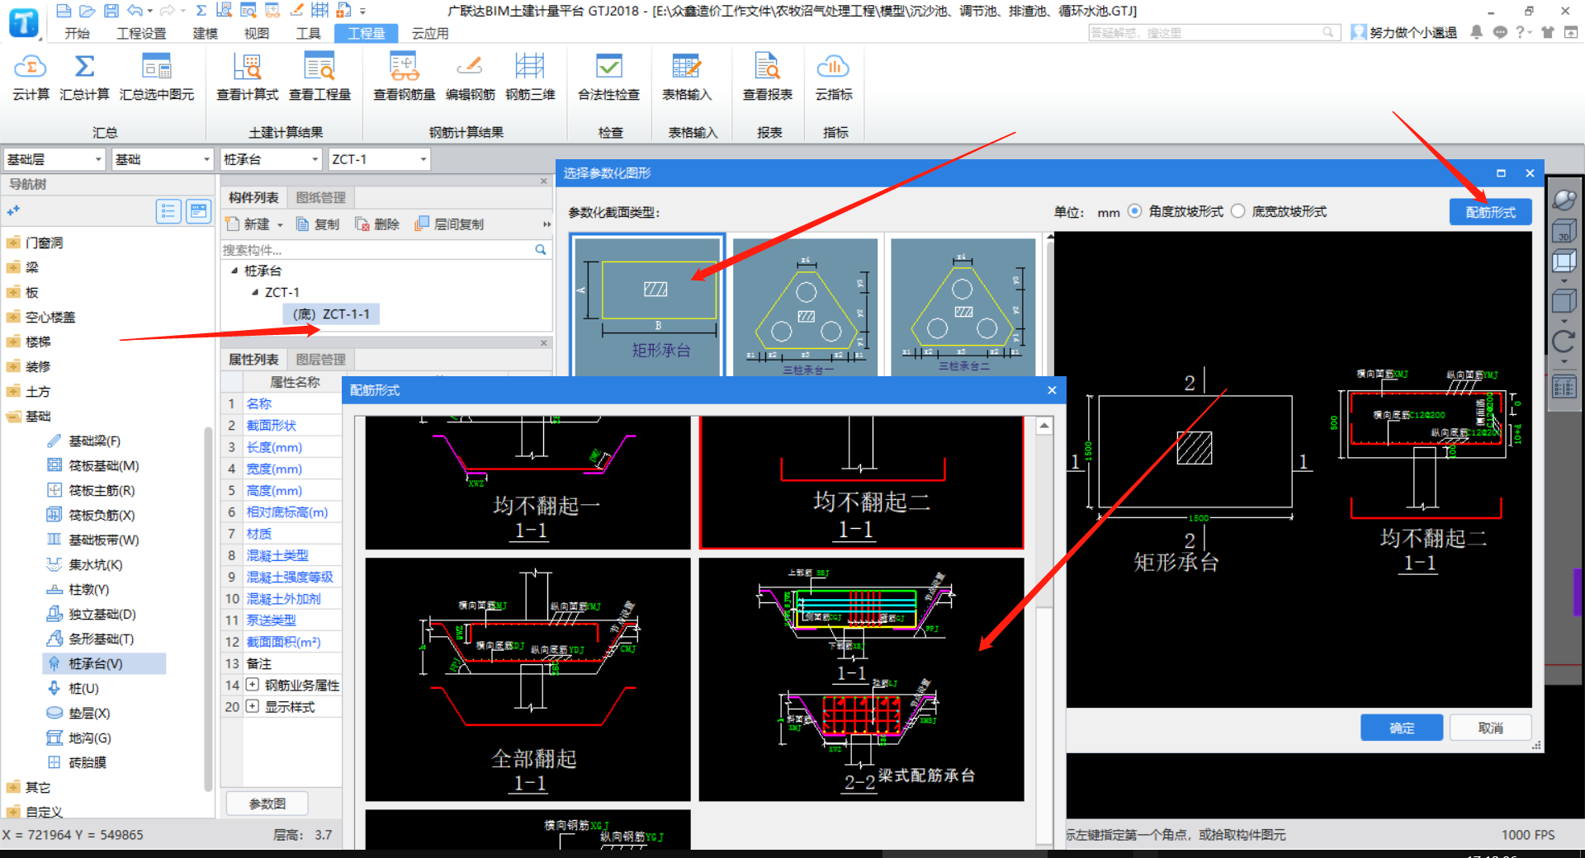Expand 显示样式 property group
The image size is (1585, 858).
click(x=252, y=706)
